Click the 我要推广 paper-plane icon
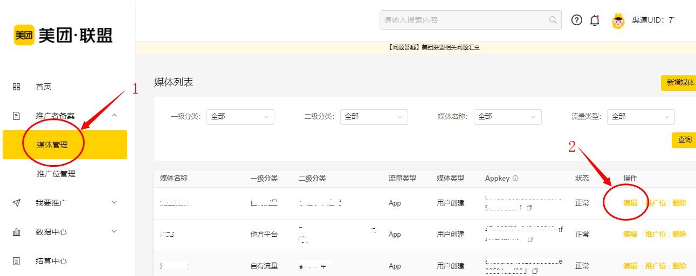 coord(16,203)
